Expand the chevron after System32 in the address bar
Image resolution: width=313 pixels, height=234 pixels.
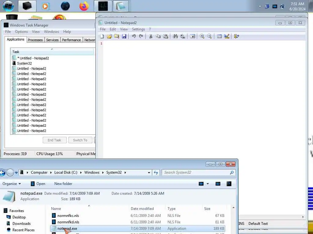[125, 172]
